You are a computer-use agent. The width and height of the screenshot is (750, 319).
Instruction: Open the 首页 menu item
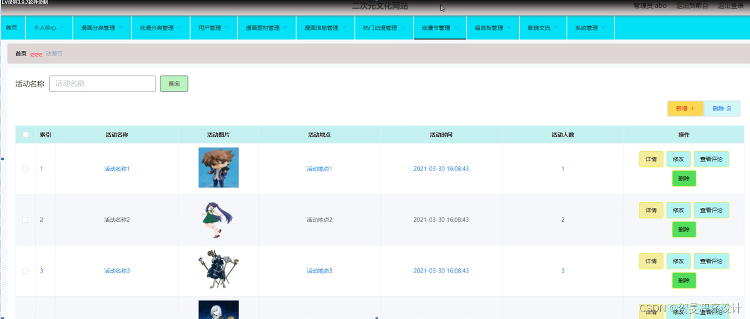(x=11, y=28)
